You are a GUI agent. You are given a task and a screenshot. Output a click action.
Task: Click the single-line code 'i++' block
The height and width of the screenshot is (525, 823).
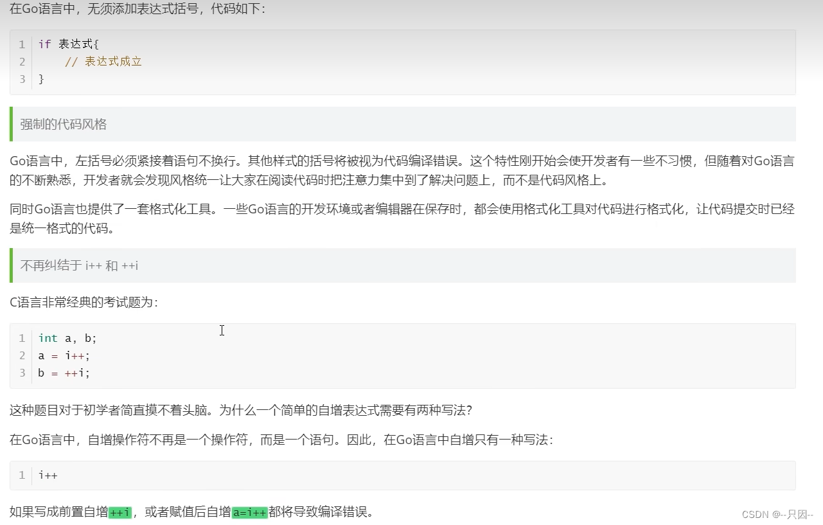[x=403, y=476]
